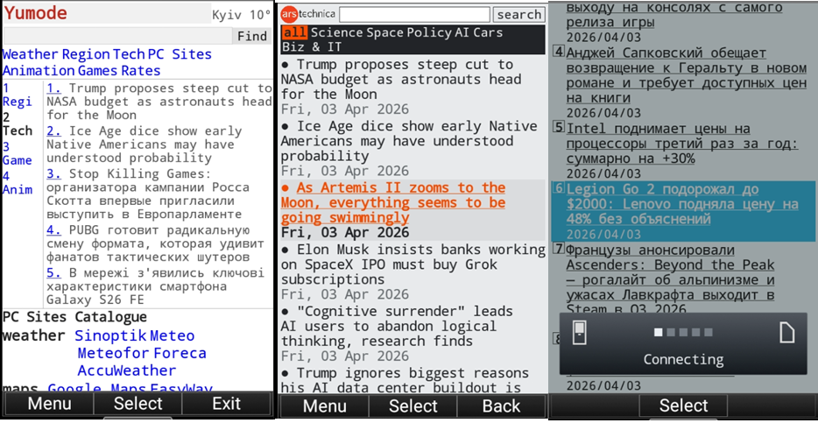Open the Legion Go 2 подорожал article
The height and width of the screenshot is (423, 818).
click(682, 204)
